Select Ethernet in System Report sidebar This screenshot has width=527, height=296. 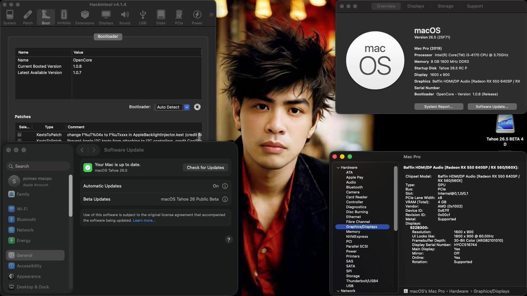354,217
